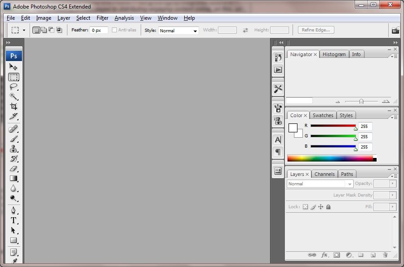Select the Notes tool
Viewport: 404px width, 267px height.
tap(13, 252)
